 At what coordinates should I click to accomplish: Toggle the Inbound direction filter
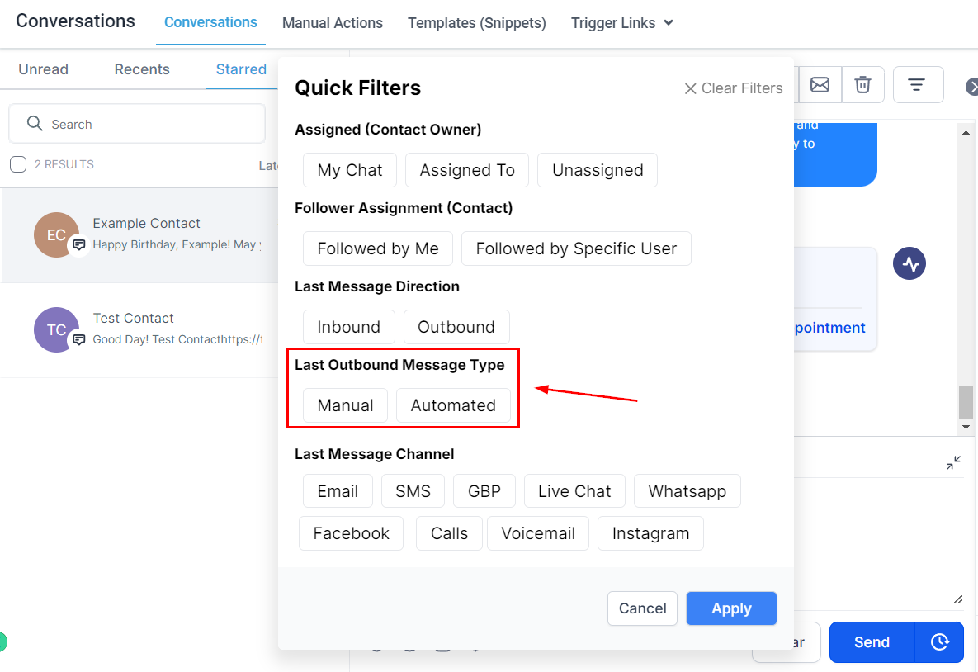pyautogui.click(x=348, y=327)
